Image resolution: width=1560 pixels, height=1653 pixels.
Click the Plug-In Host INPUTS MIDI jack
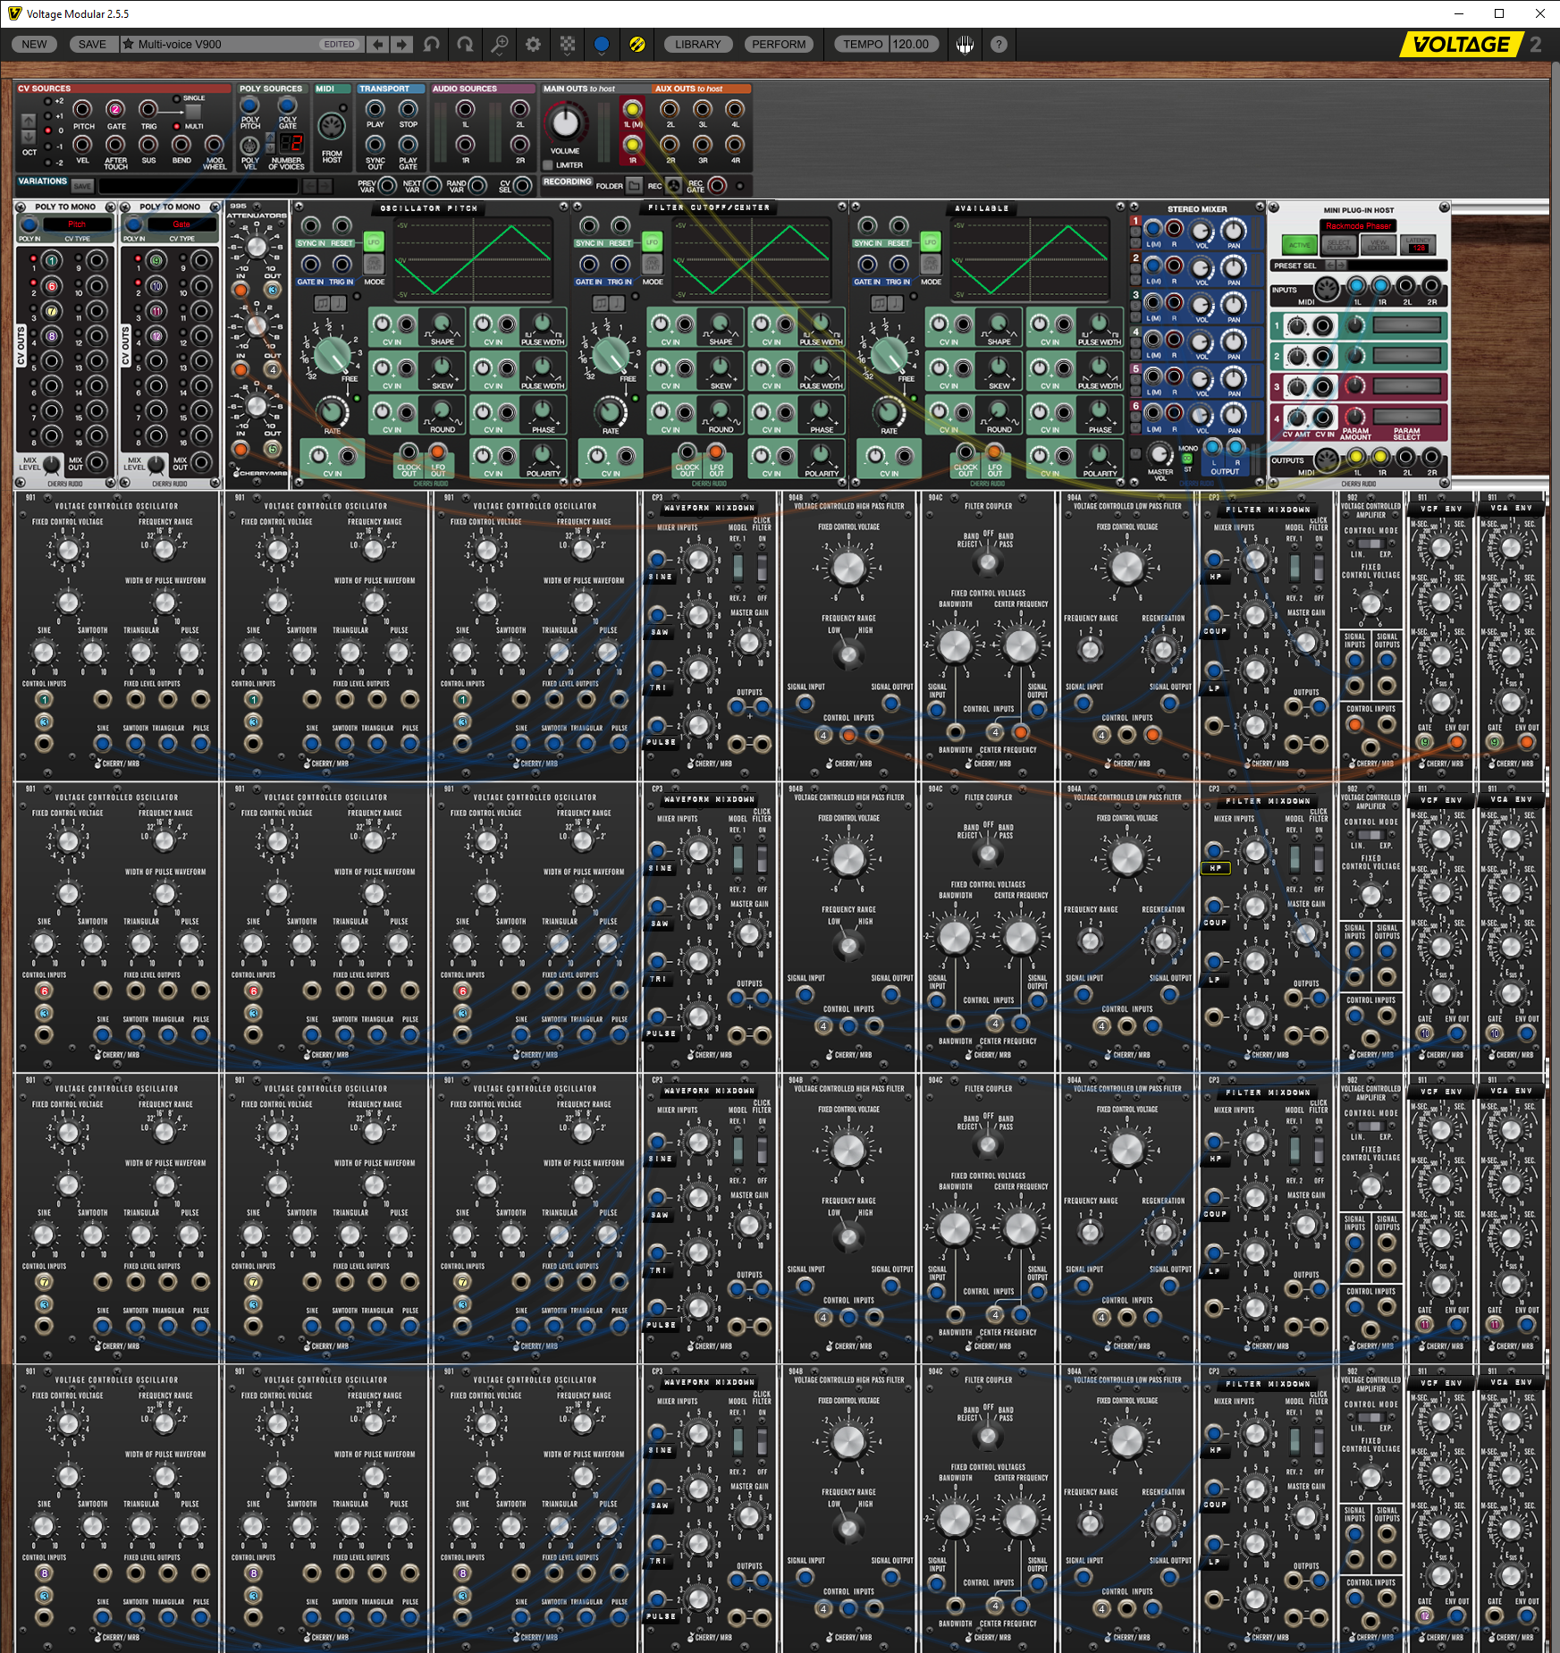(x=1327, y=288)
